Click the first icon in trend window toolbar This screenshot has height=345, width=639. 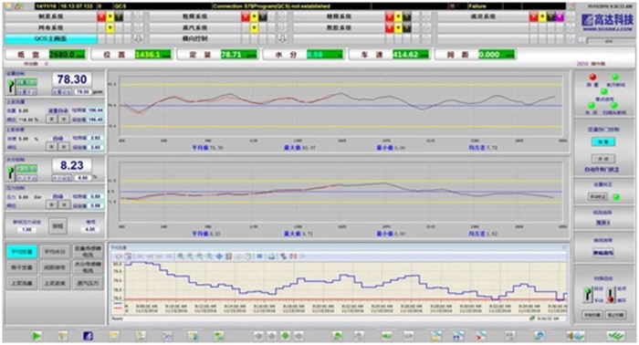(119, 256)
